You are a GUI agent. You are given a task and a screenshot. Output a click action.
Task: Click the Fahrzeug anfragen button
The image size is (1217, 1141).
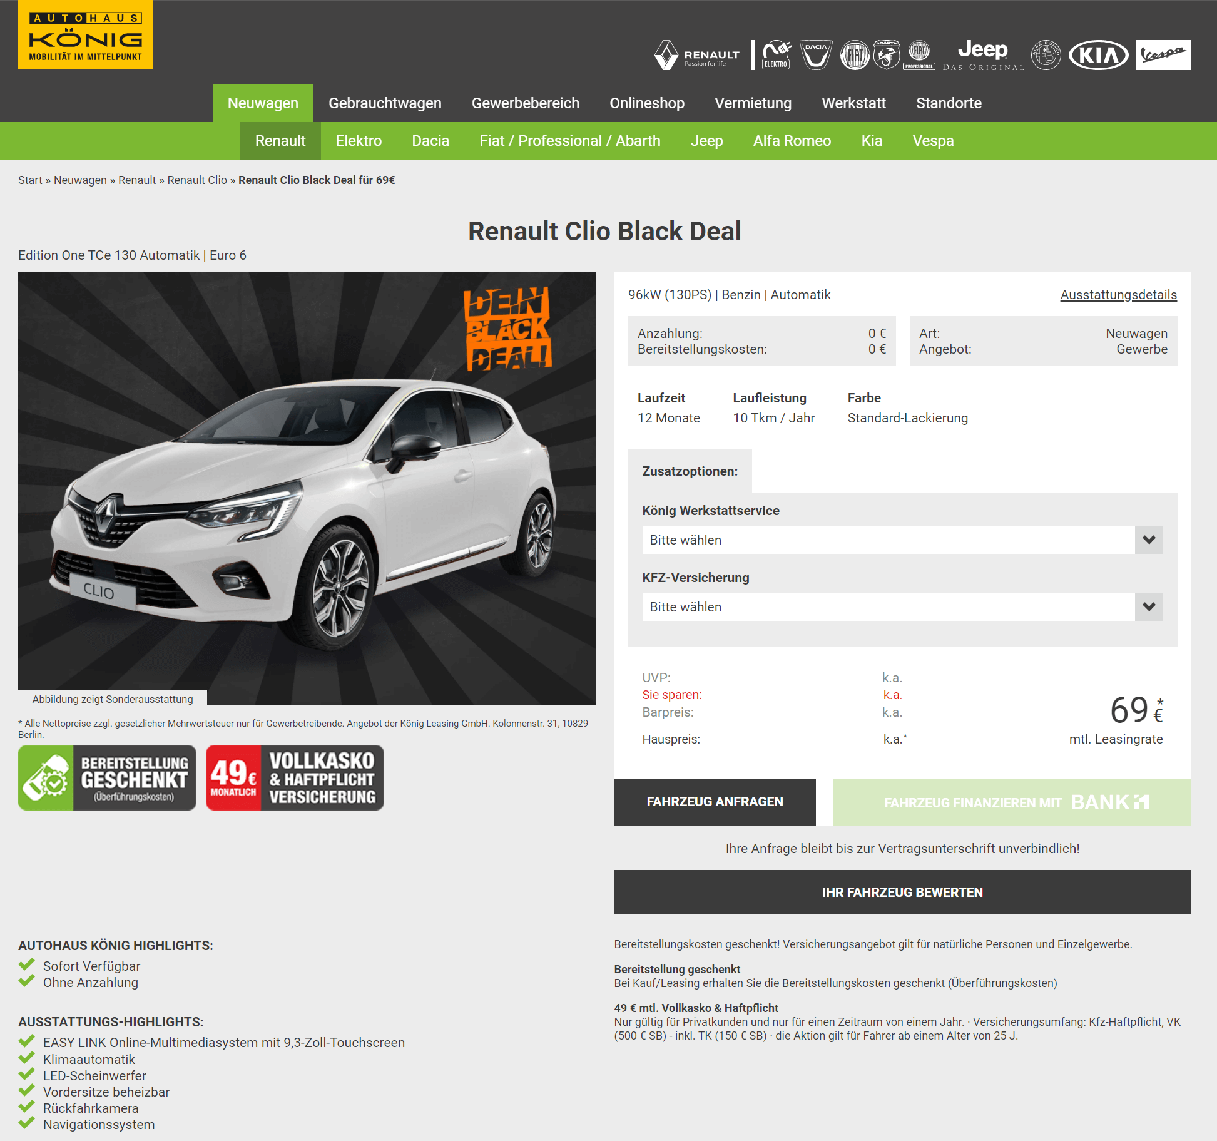(x=715, y=802)
